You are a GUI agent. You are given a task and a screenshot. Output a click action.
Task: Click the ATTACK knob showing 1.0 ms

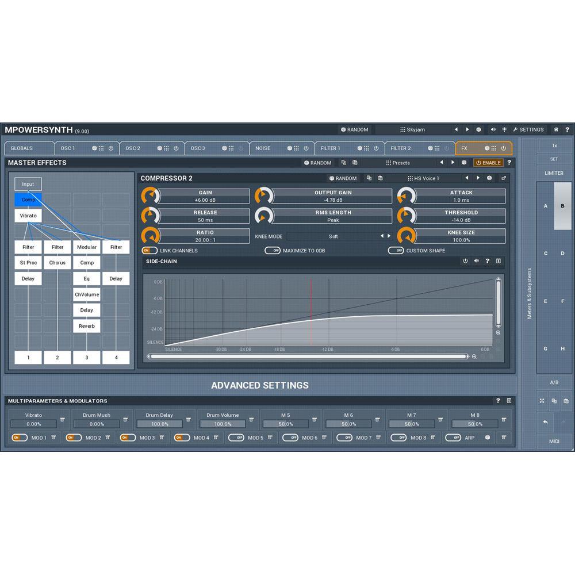[407, 195]
